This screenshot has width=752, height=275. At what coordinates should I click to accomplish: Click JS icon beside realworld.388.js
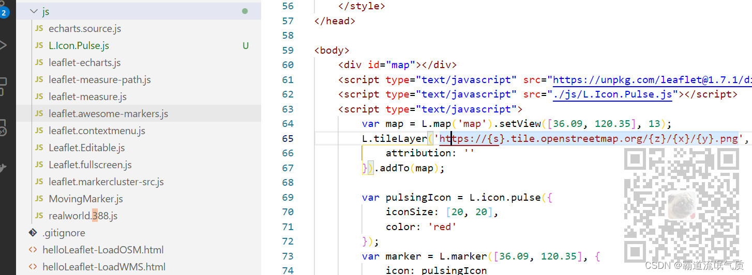[x=39, y=216]
